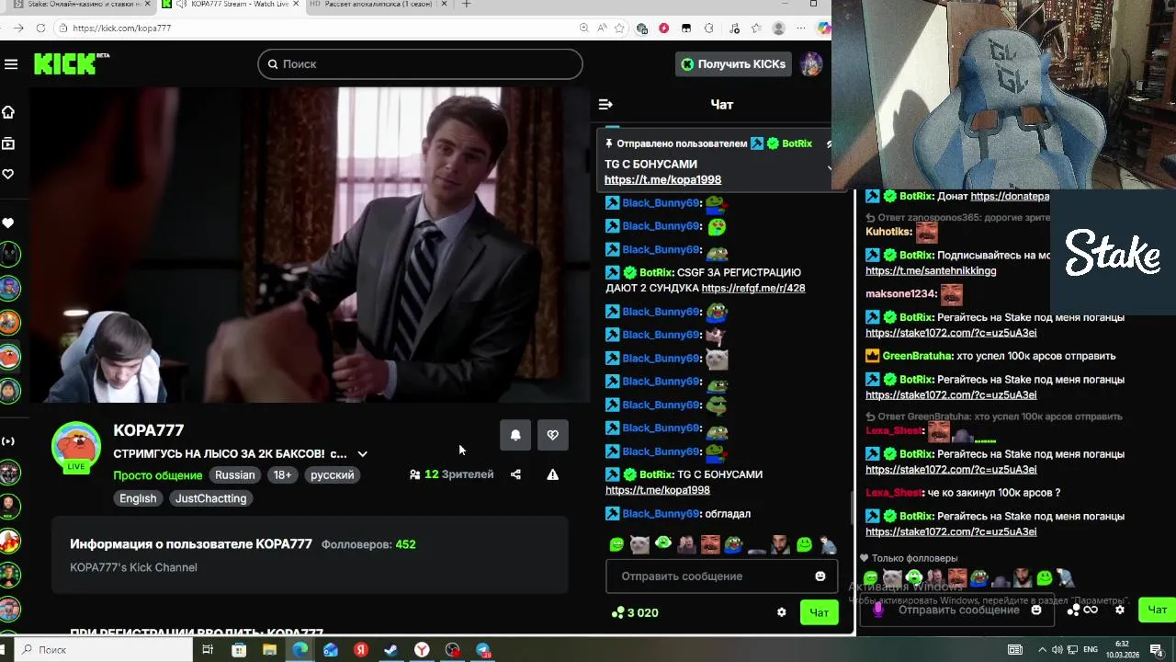The height and width of the screenshot is (662, 1176).
Task: Open the Following heart sidebar icon
Action: coord(8,174)
